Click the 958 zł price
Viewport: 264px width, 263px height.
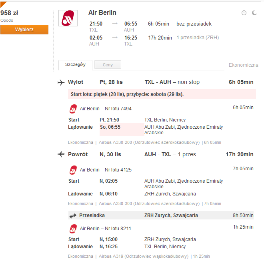(9, 13)
